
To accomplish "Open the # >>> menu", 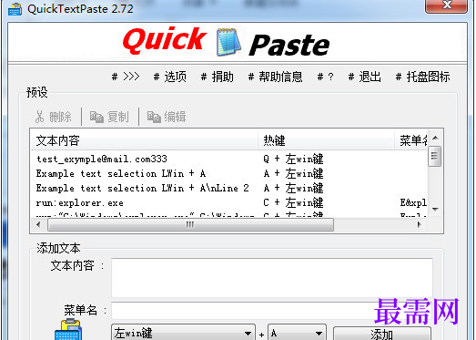I will (126, 77).
